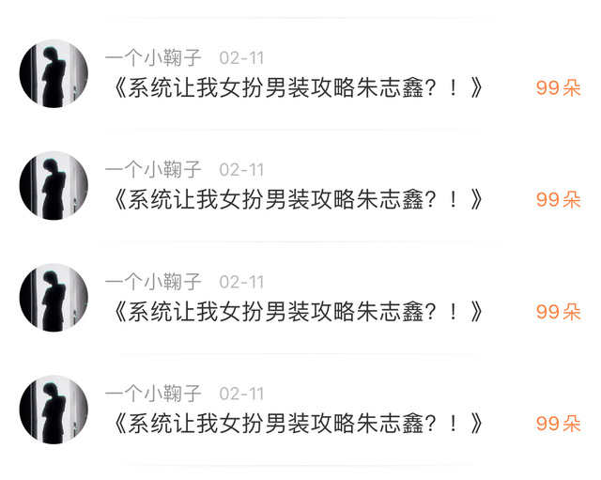Select the 02-11 timestamp in the fourth row
The width and height of the screenshot is (601, 480).
point(241,394)
